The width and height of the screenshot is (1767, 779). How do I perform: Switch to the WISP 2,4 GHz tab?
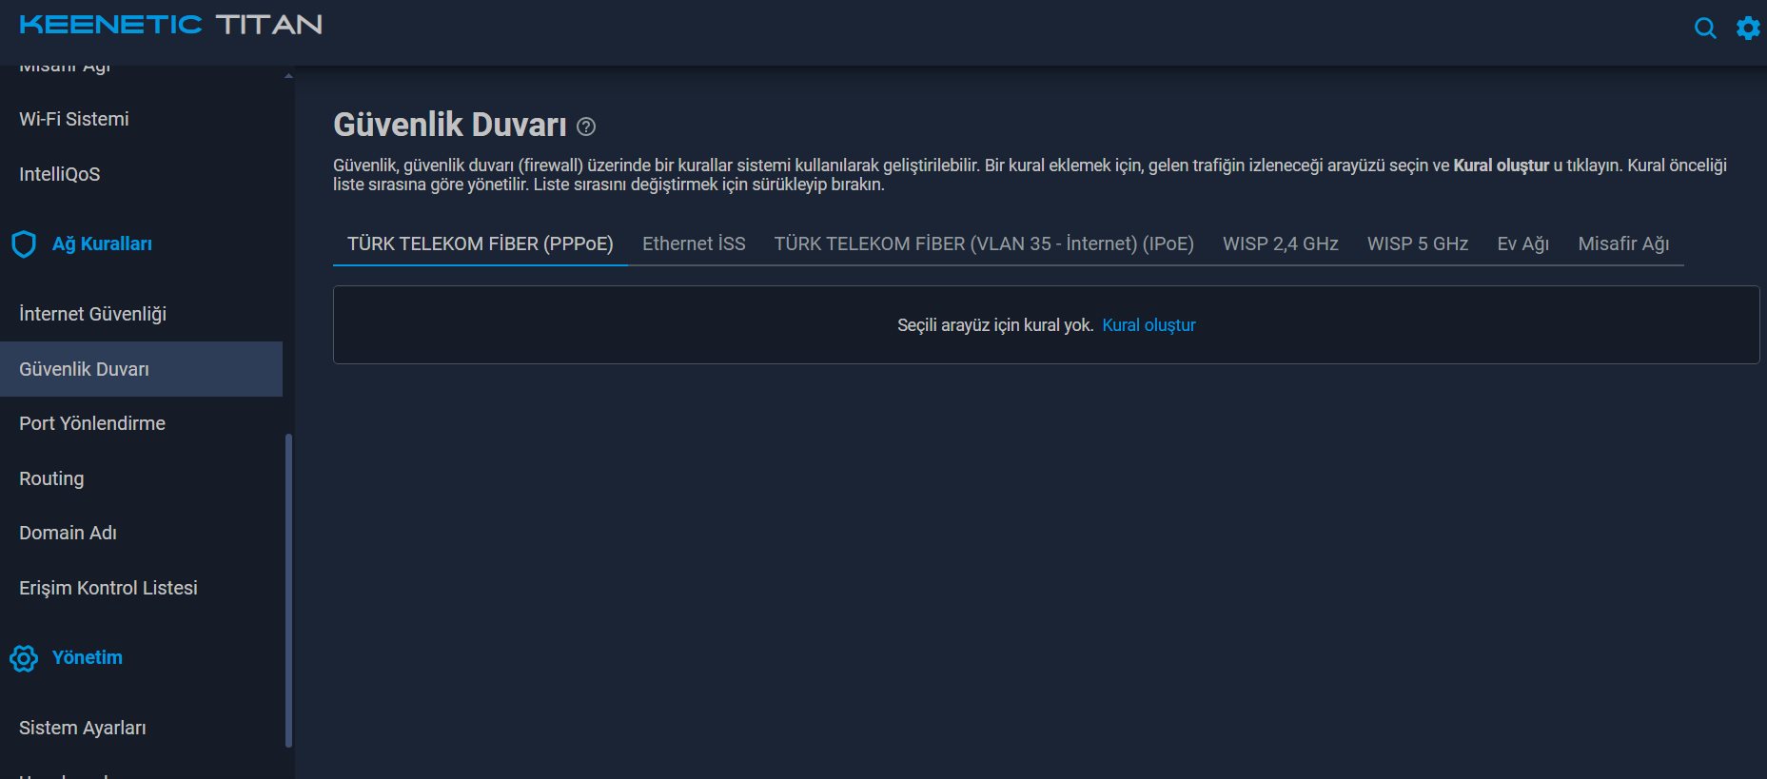pos(1281,243)
